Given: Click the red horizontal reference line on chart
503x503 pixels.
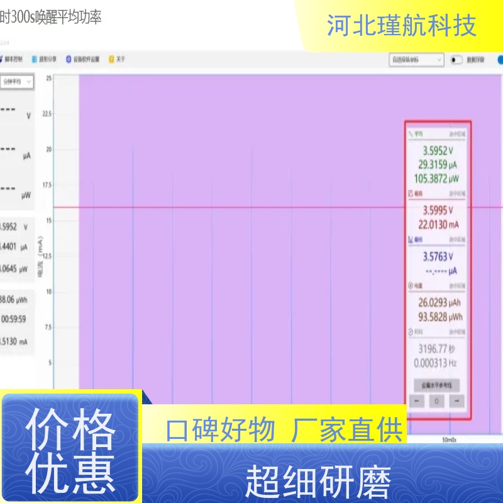Looking at the screenshot, I should click(x=229, y=207).
